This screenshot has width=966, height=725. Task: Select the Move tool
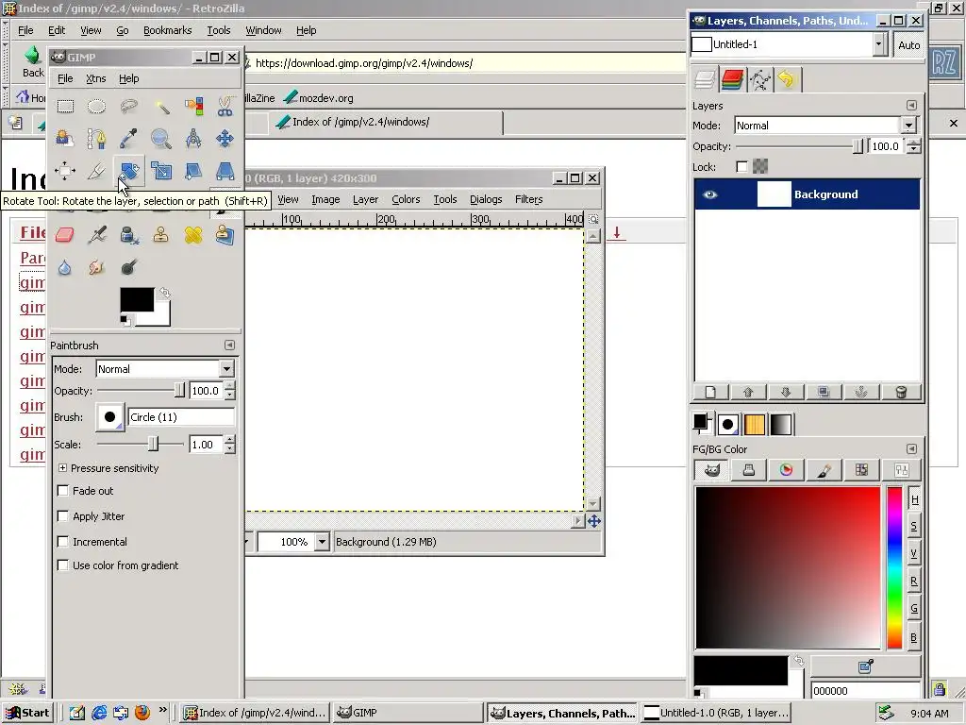[x=225, y=139]
